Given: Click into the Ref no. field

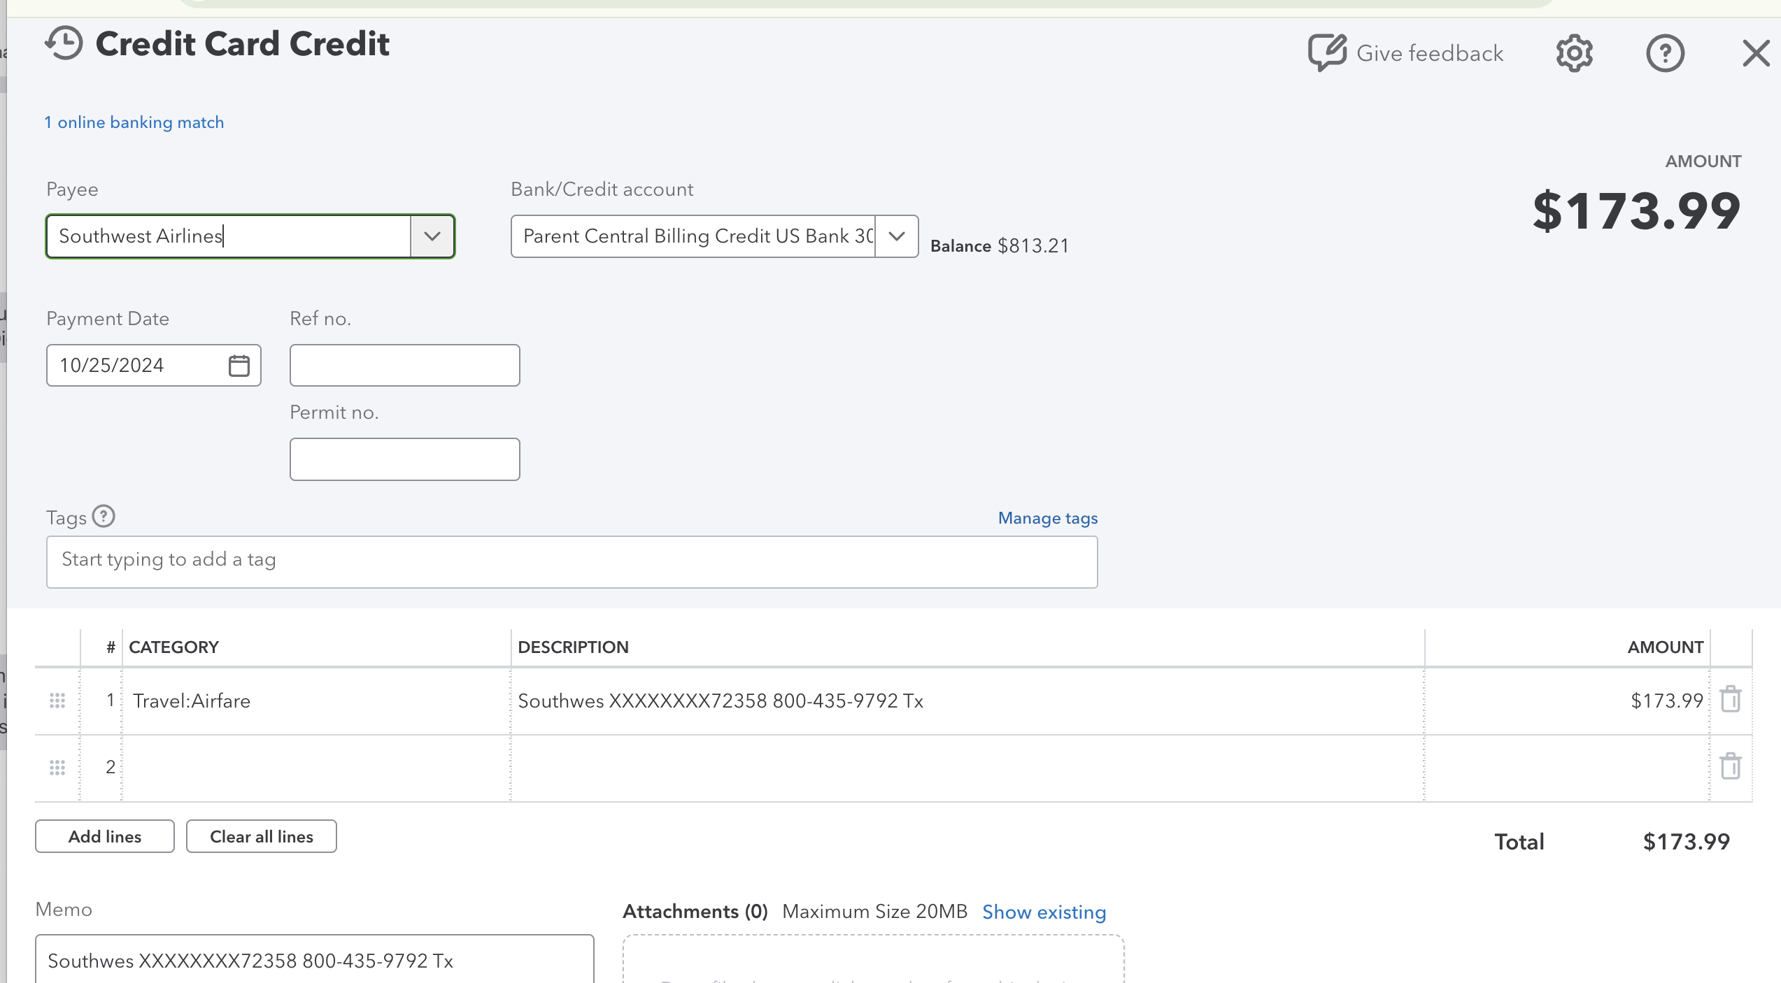Looking at the screenshot, I should pos(404,364).
